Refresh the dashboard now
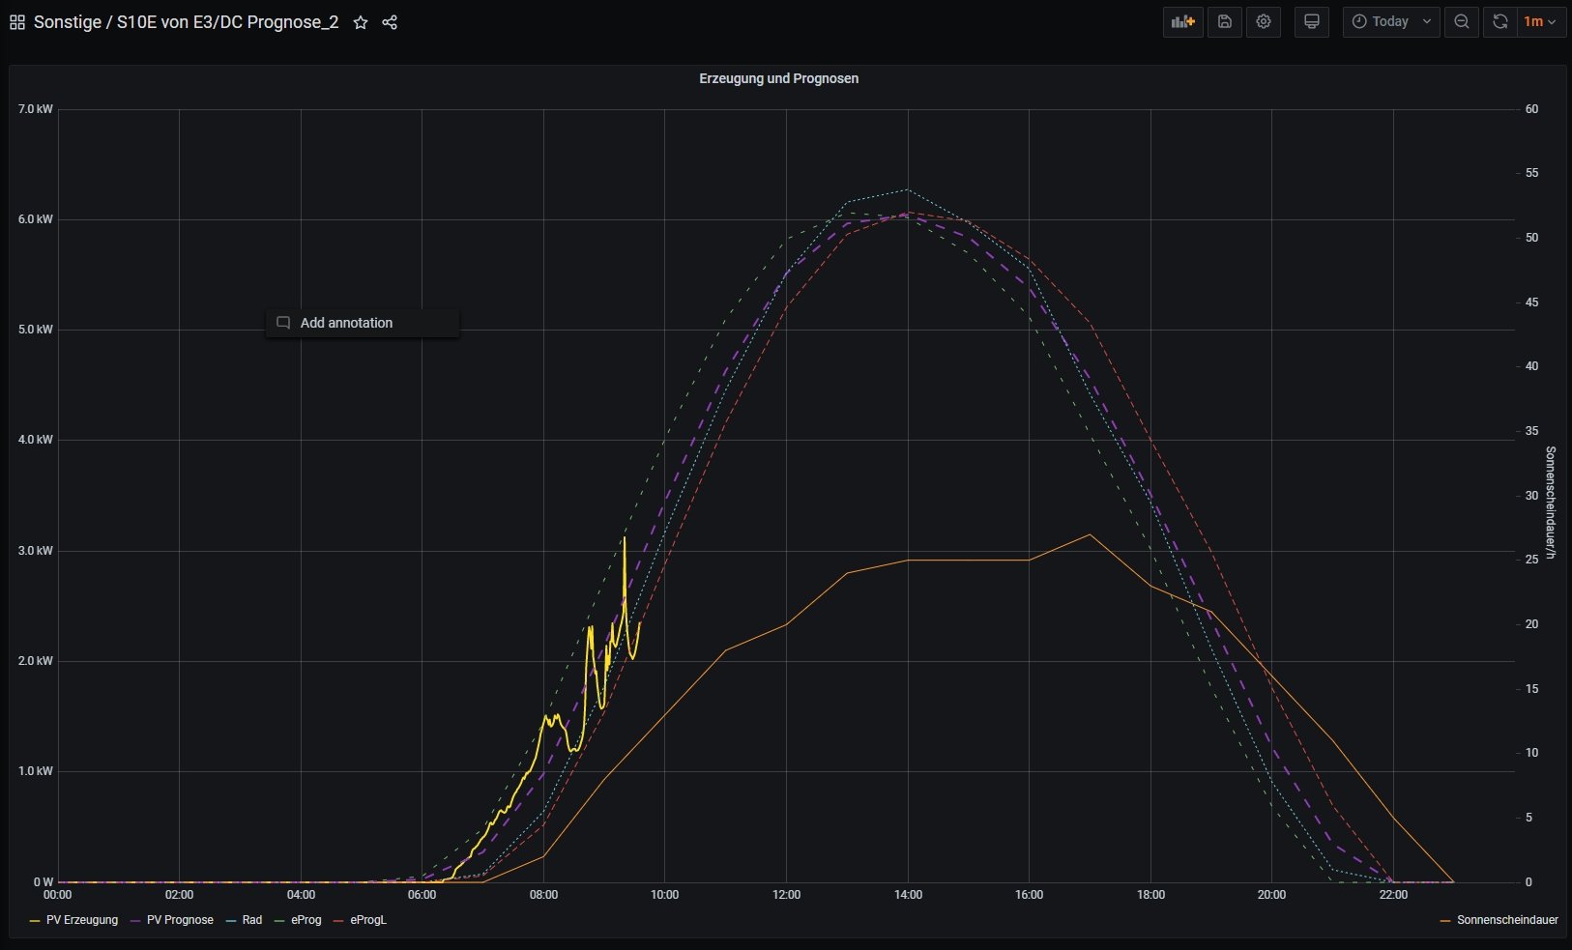 click(1499, 21)
